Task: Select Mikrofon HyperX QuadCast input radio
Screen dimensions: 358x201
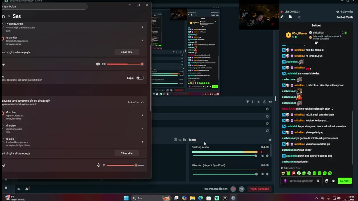Action: point(2,114)
